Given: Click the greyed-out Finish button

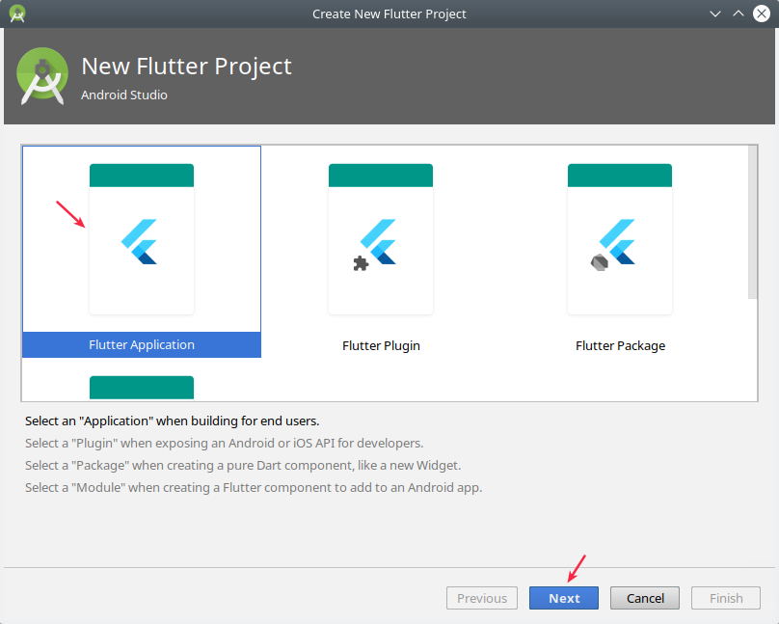Looking at the screenshot, I should pyautogui.click(x=726, y=598).
